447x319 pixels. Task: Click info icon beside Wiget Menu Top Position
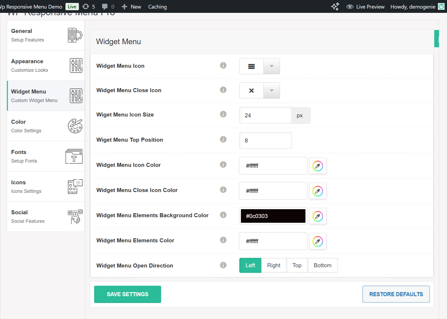[223, 139]
